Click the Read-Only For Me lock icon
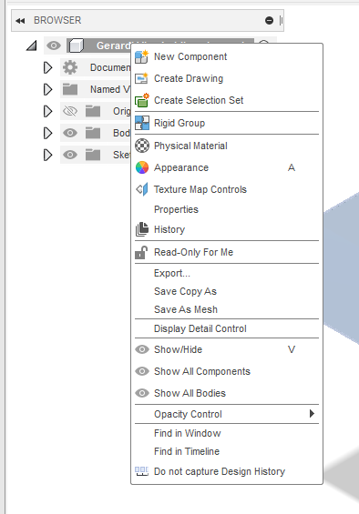Image resolution: width=359 pixels, height=514 pixels. (x=141, y=252)
